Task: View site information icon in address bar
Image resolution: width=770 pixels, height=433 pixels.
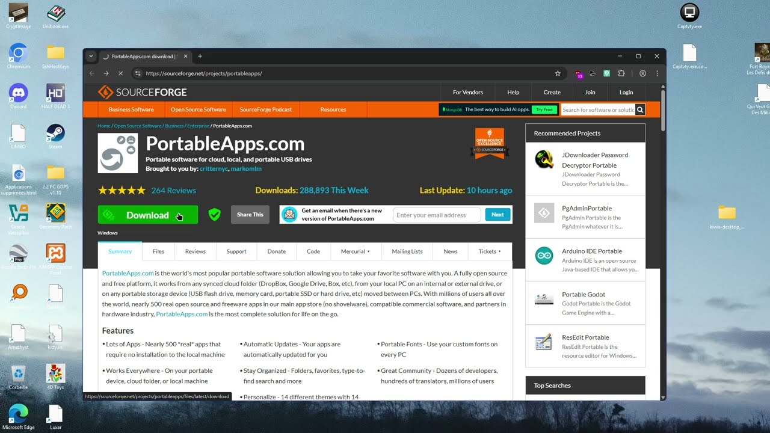Action: 138,73
